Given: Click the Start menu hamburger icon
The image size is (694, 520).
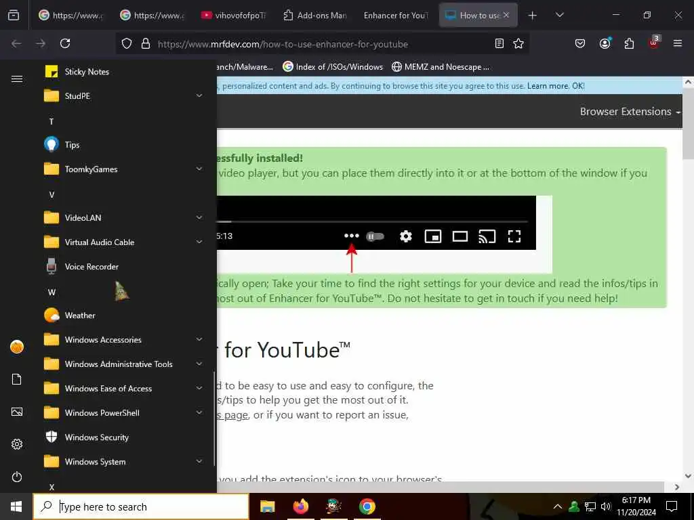Looking at the screenshot, I should pos(17,79).
